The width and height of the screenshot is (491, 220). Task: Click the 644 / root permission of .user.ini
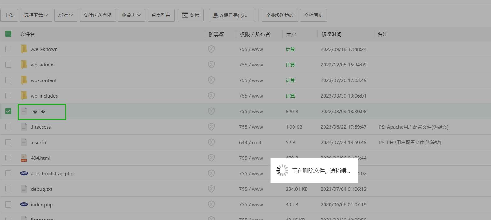coord(250,142)
